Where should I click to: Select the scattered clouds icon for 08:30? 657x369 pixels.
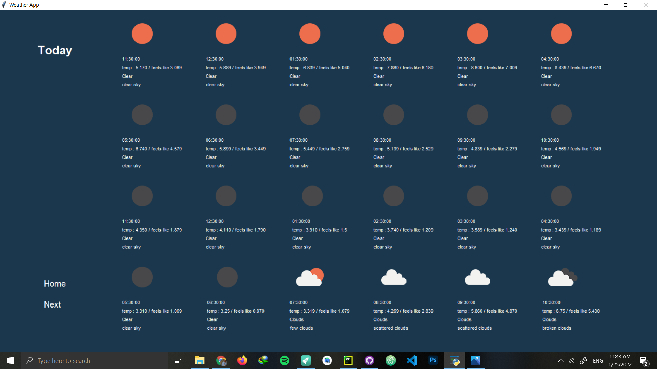click(x=394, y=277)
